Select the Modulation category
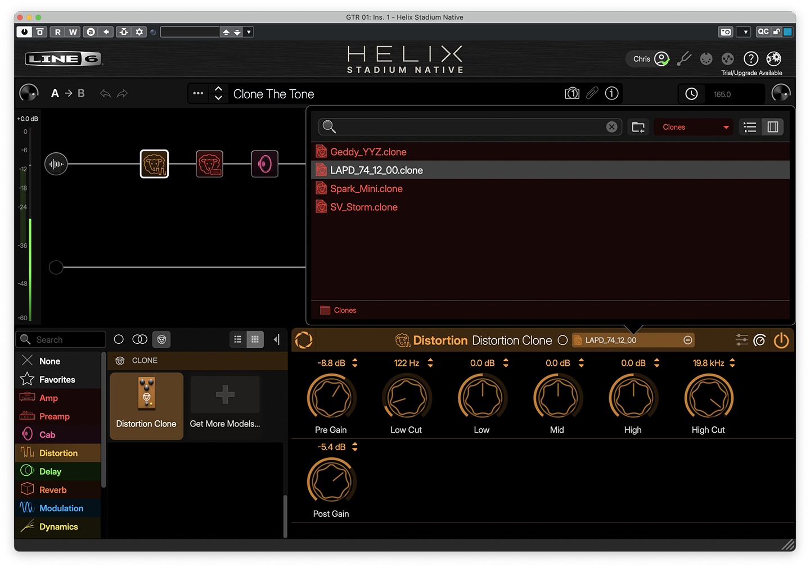This screenshot has height=568, width=810. tap(57, 508)
